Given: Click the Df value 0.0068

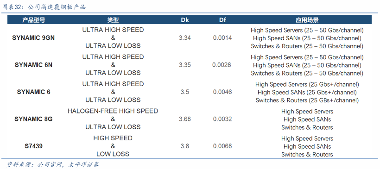Looking at the screenshot, I should (222, 146).
